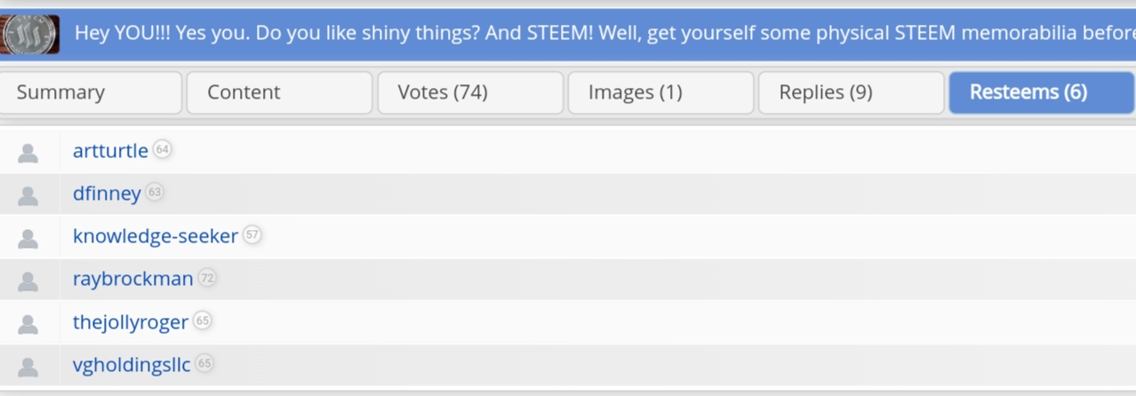View the Replies (9) tab
The image size is (1136, 396).
click(x=851, y=92)
